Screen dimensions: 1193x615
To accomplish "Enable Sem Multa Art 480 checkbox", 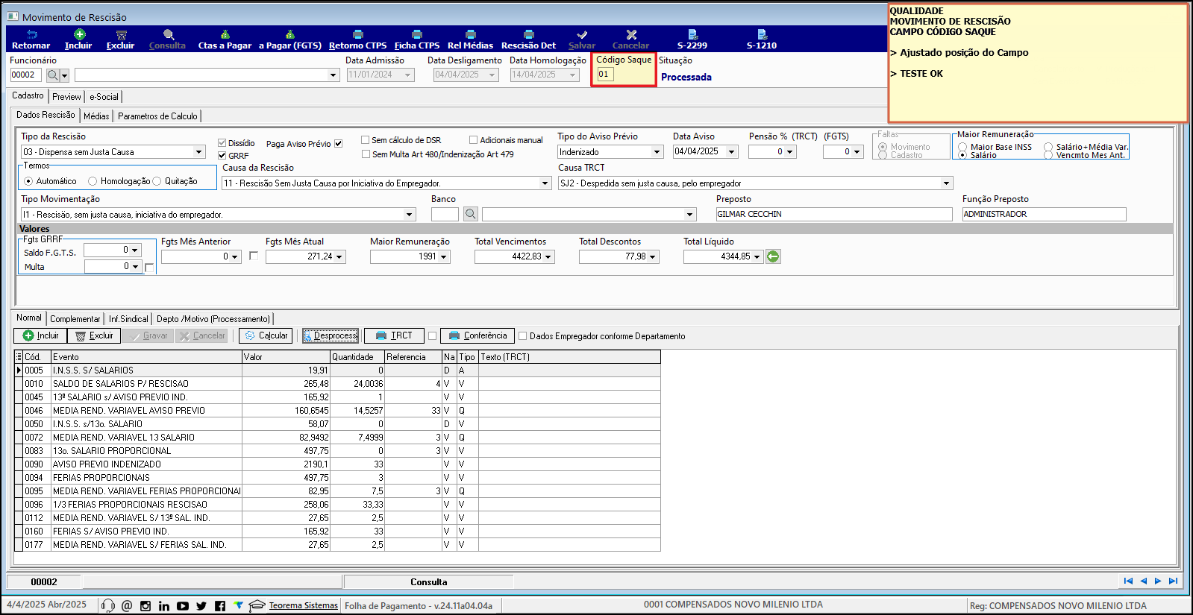I will click(366, 154).
